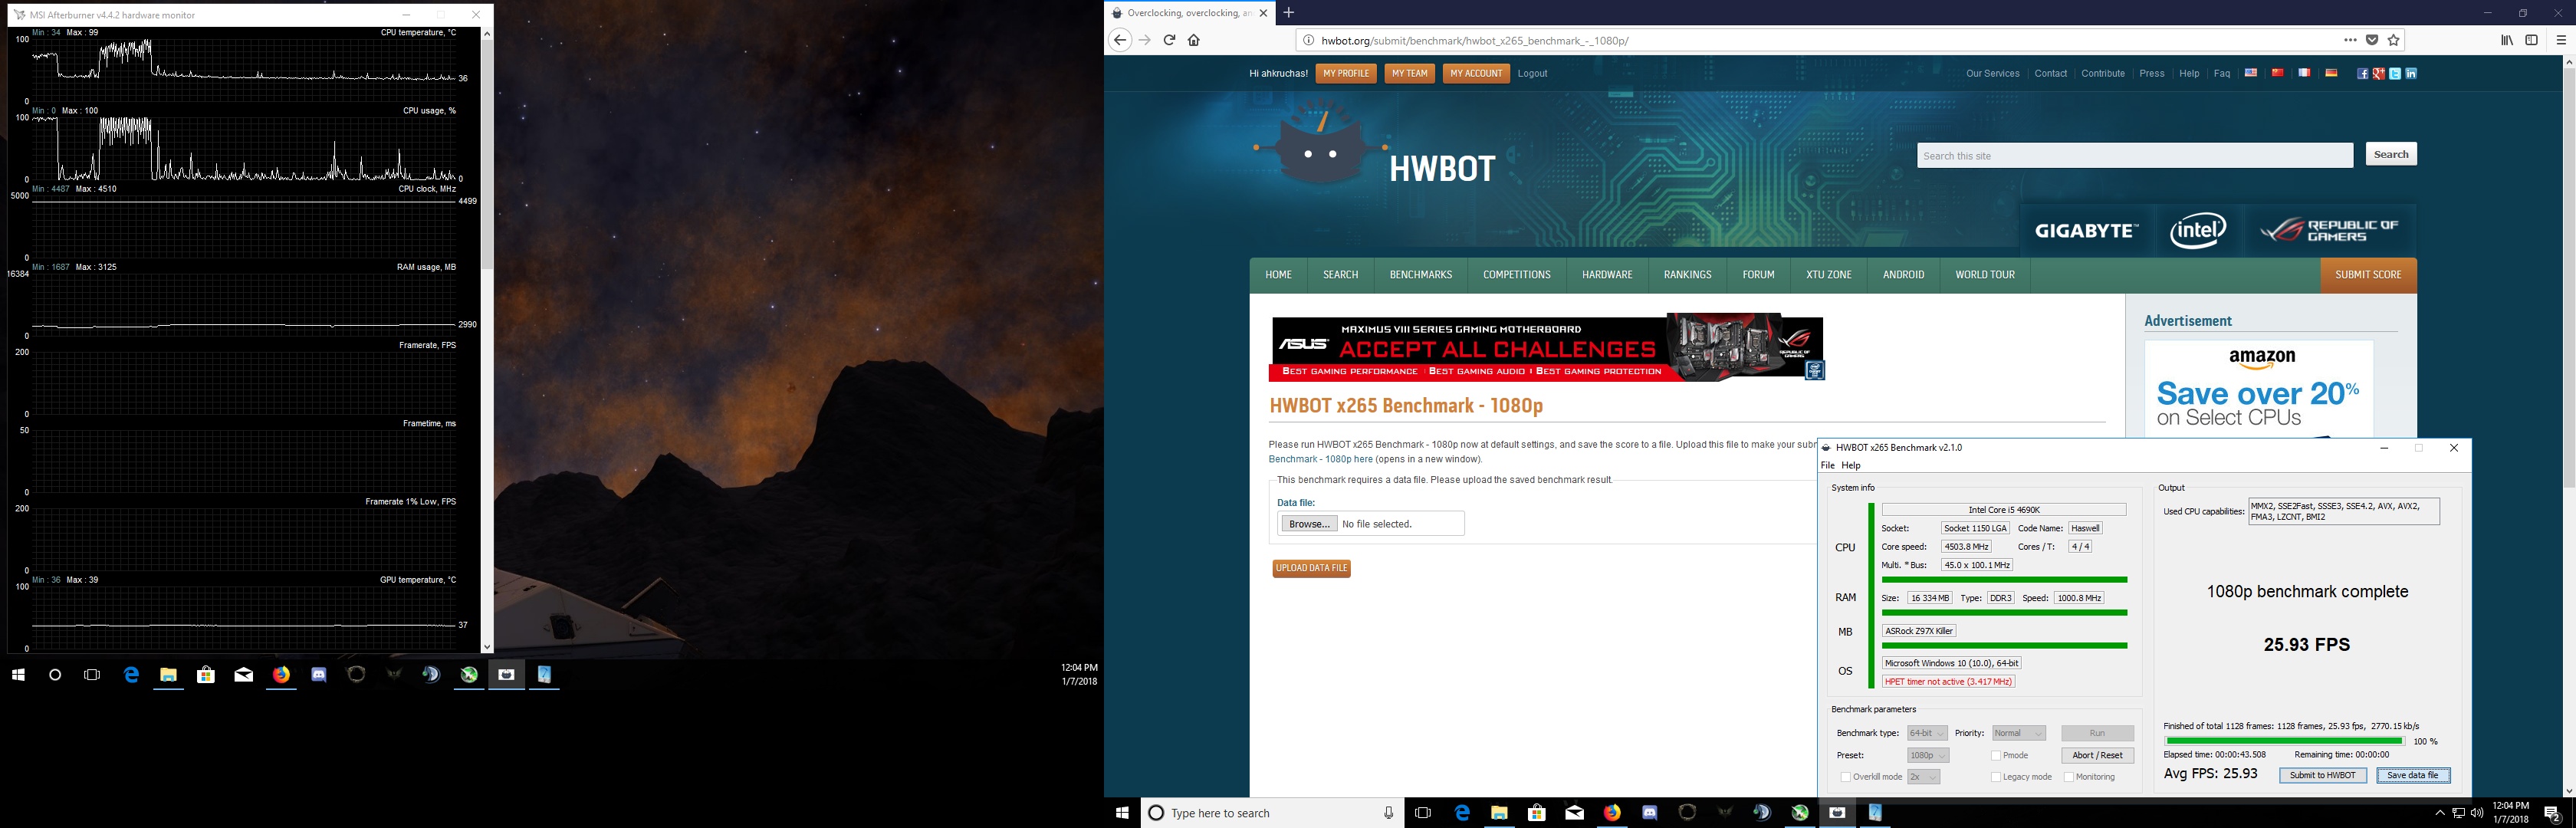Open a new browser tab
Screen dimensions: 2576x828
[x=1289, y=13]
